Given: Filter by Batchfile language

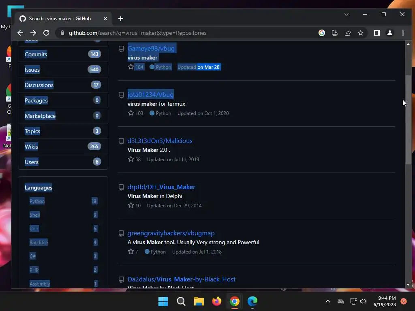Looking at the screenshot, I should 63,242.
